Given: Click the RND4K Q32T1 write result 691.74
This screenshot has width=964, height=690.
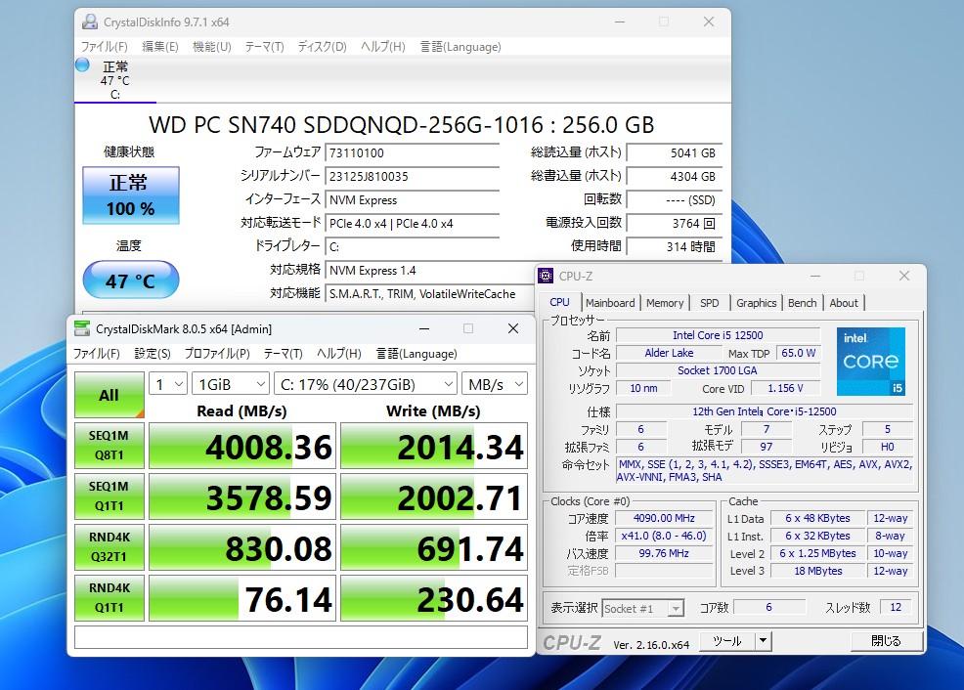Looking at the screenshot, I should [434, 547].
